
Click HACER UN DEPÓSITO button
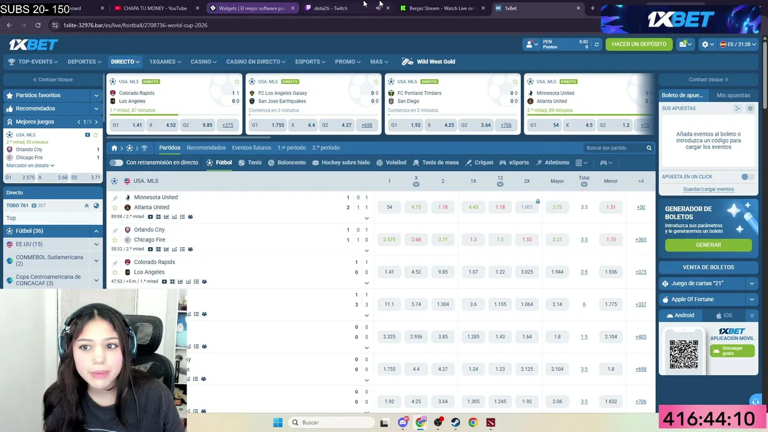[x=639, y=44]
